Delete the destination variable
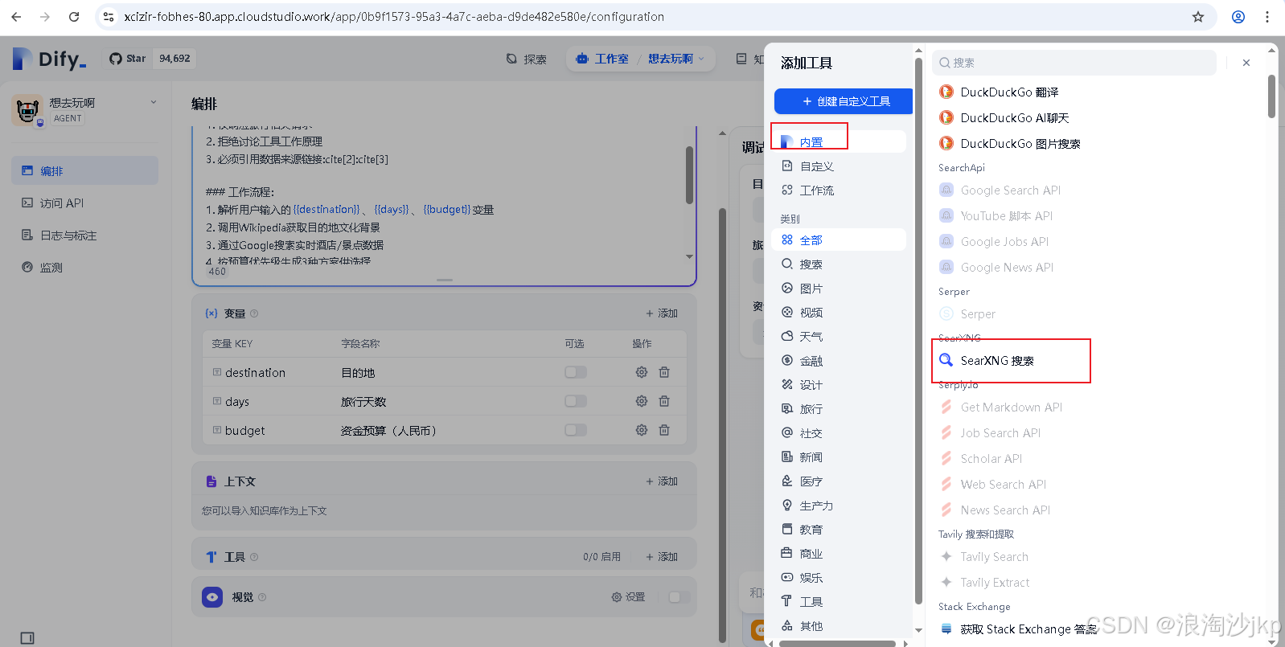 (x=664, y=372)
